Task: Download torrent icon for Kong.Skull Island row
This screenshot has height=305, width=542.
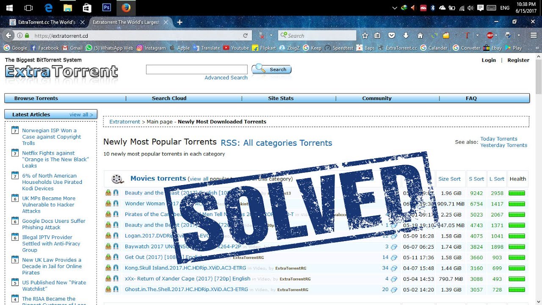Action: pyautogui.click(x=108, y=268)
